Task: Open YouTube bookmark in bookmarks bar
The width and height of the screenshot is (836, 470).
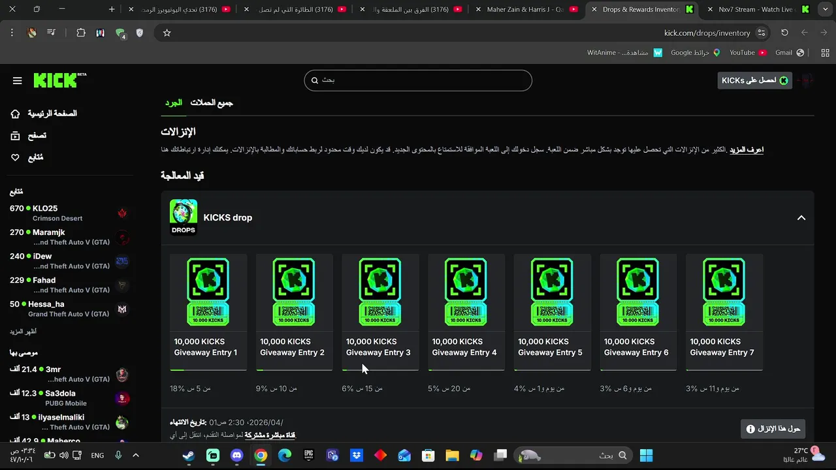Action: tap(748, 52)
